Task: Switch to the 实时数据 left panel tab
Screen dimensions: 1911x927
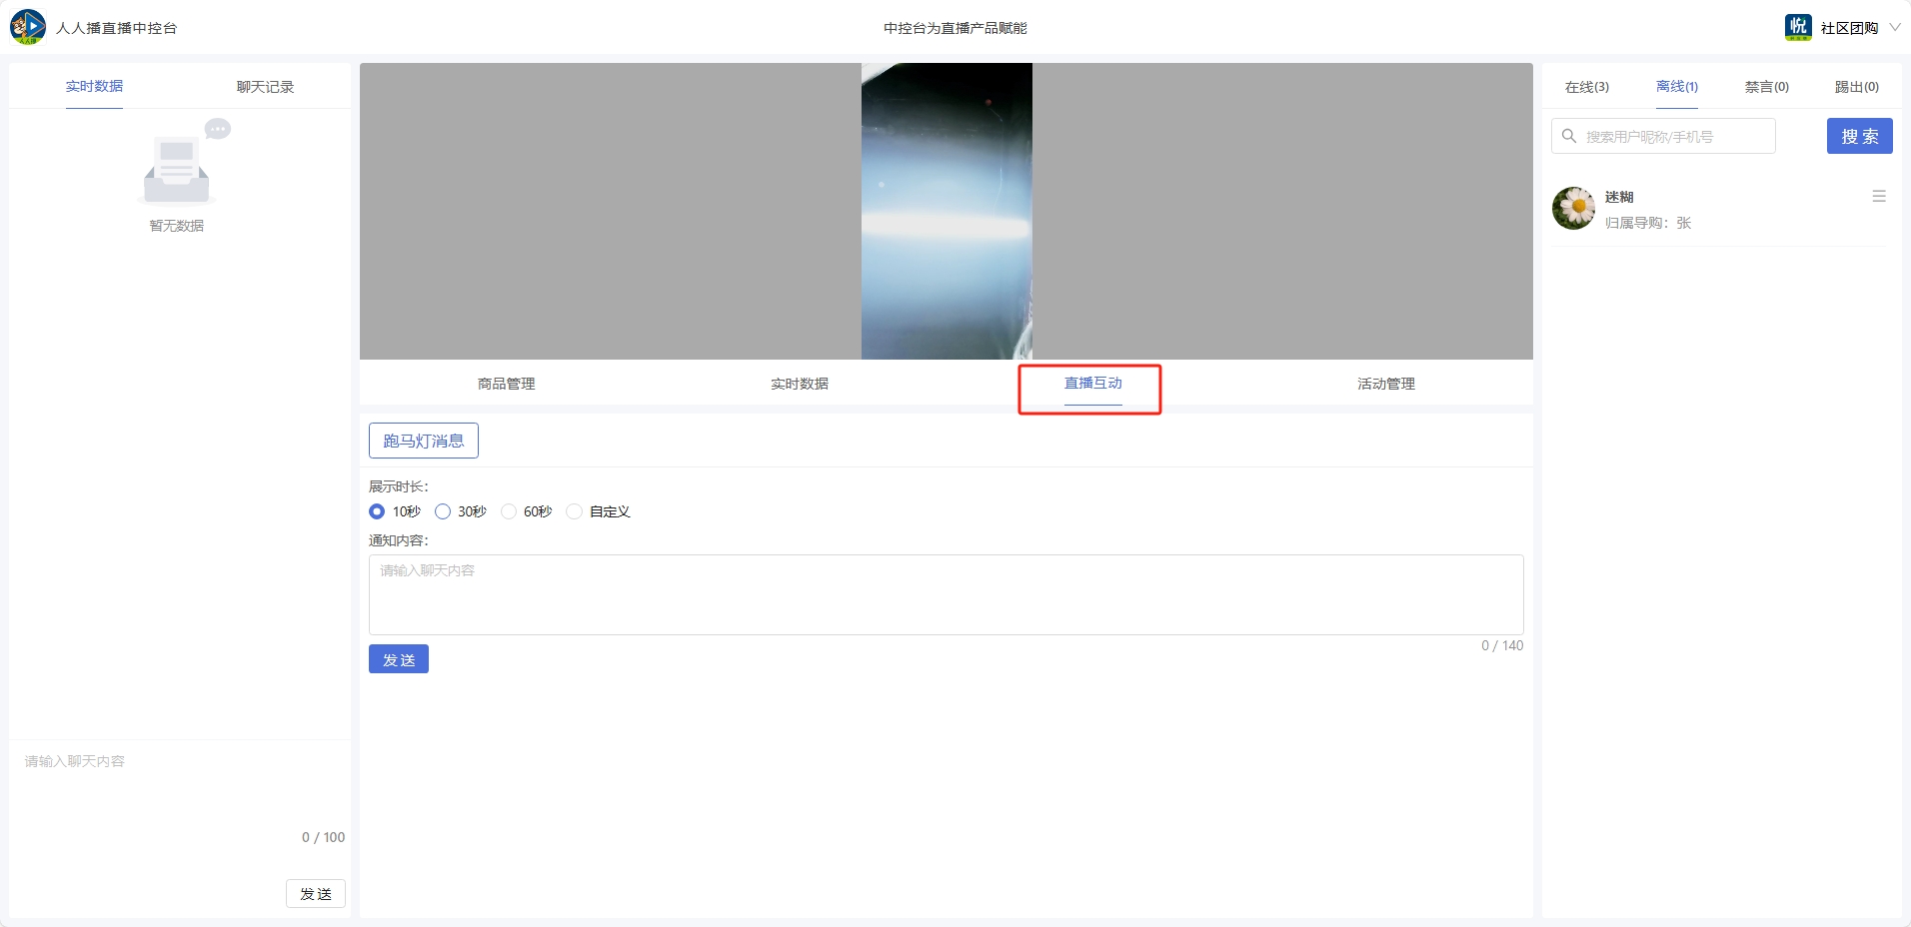Action: point(94,86)
